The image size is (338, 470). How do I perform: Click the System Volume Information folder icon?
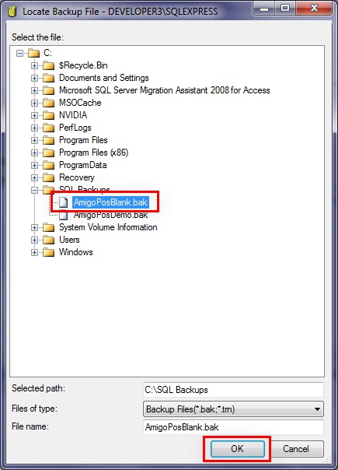tap(48, 227)
